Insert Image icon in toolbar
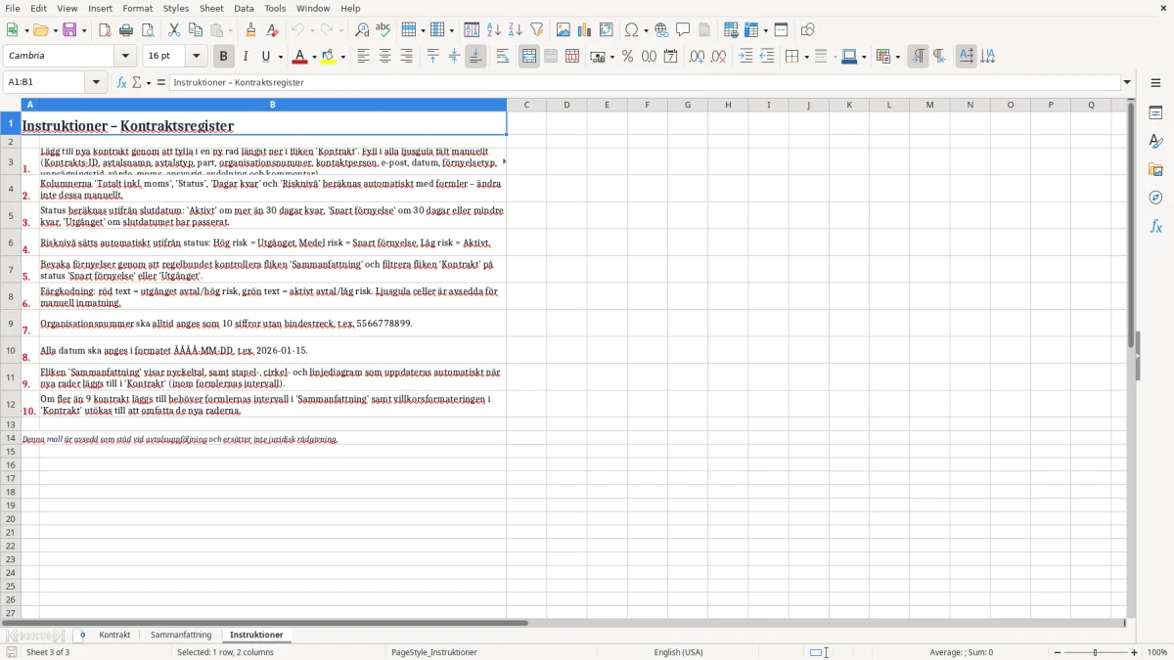Screen dimensions: 1174x660 point(564,30)
